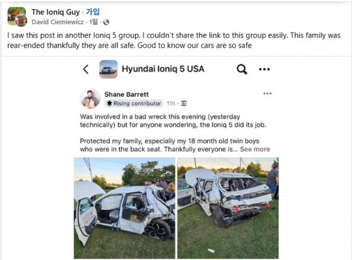Join the group via the 가입 link

click(x=93, y=12)
